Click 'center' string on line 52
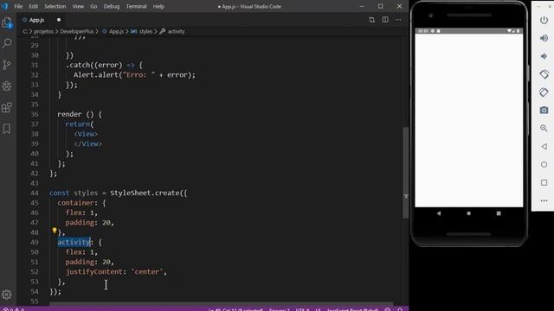The width and height of the screenshot is (554, 311). pyautogui.click(x=147, y=272)
